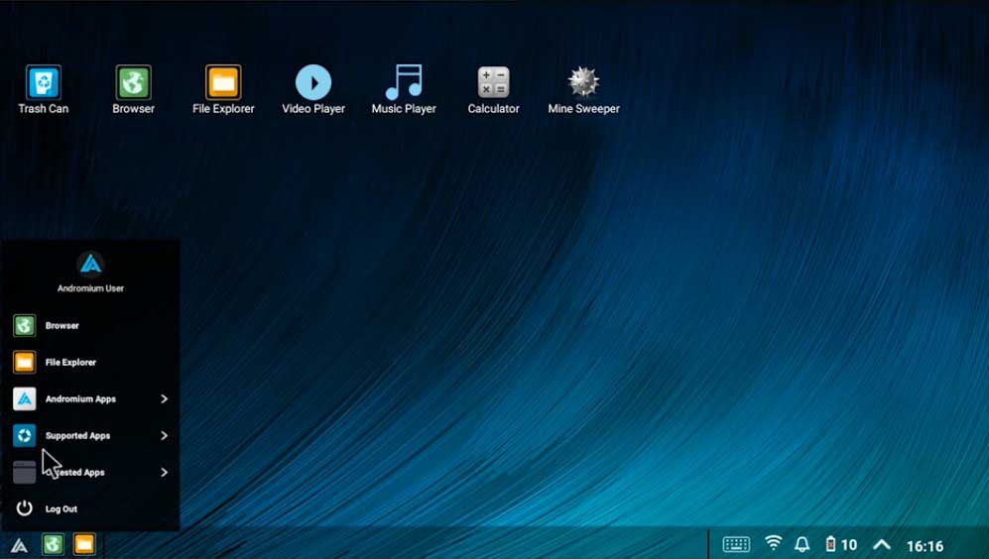
Task: Open Wi-Fi settings in system tray
Action: [774, 543]
